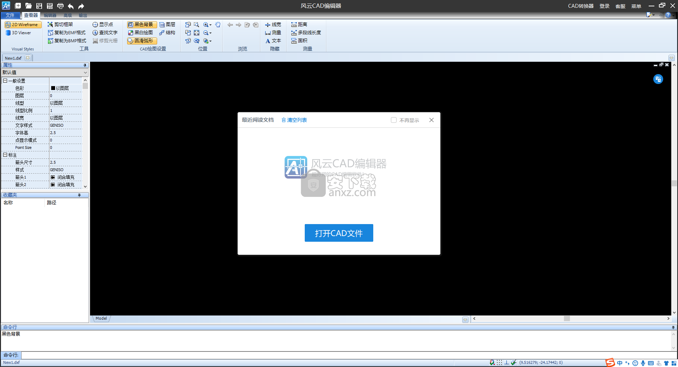
Task: Switch to the 输出 ribbon tab
Action: tap(83, 15)
